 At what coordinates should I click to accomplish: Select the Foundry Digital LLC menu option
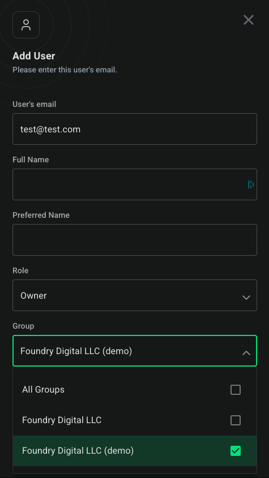point(135,420)
